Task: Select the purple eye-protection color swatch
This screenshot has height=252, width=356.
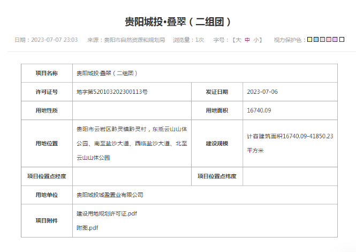Action: click(x=335, y=40)
